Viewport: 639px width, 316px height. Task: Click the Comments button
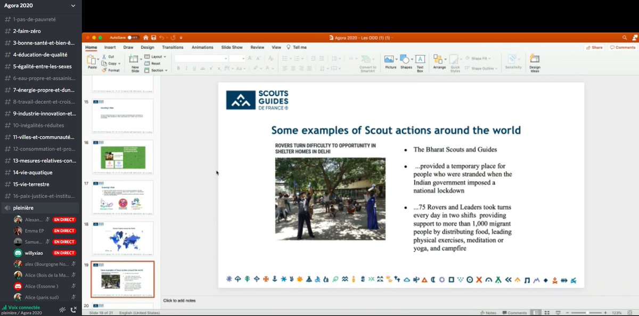tap(623, 47)
